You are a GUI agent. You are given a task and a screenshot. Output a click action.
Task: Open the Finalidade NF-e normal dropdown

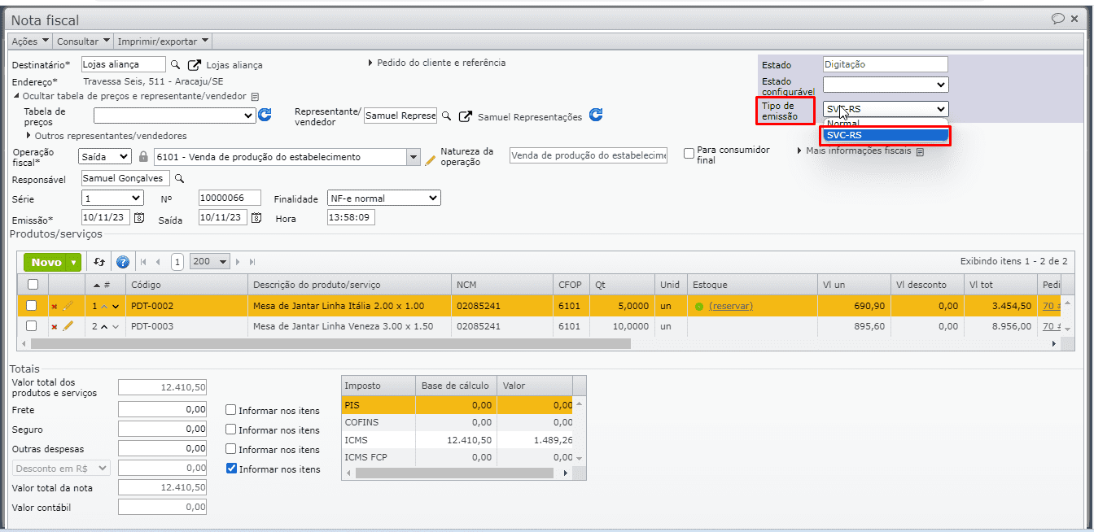coord(383,198)
